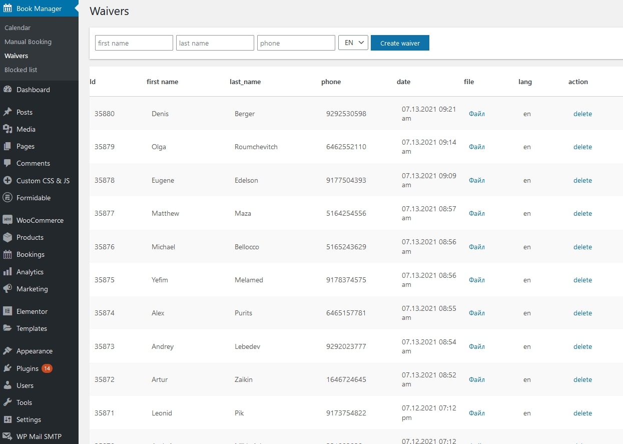Click the Settings sliders icon
The width and height of the screenshot is (623, 444).
coord(8,419)
